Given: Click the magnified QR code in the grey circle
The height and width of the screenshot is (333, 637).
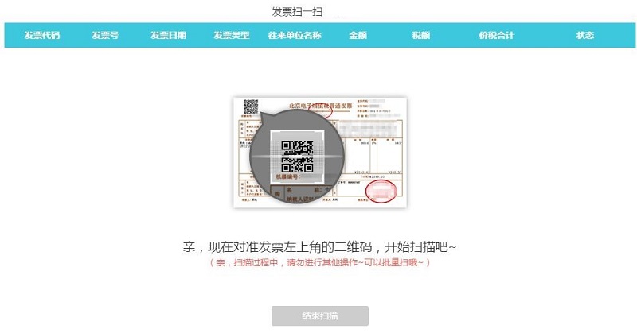Looking at the screenshot, I should click(x=297, y=157).
